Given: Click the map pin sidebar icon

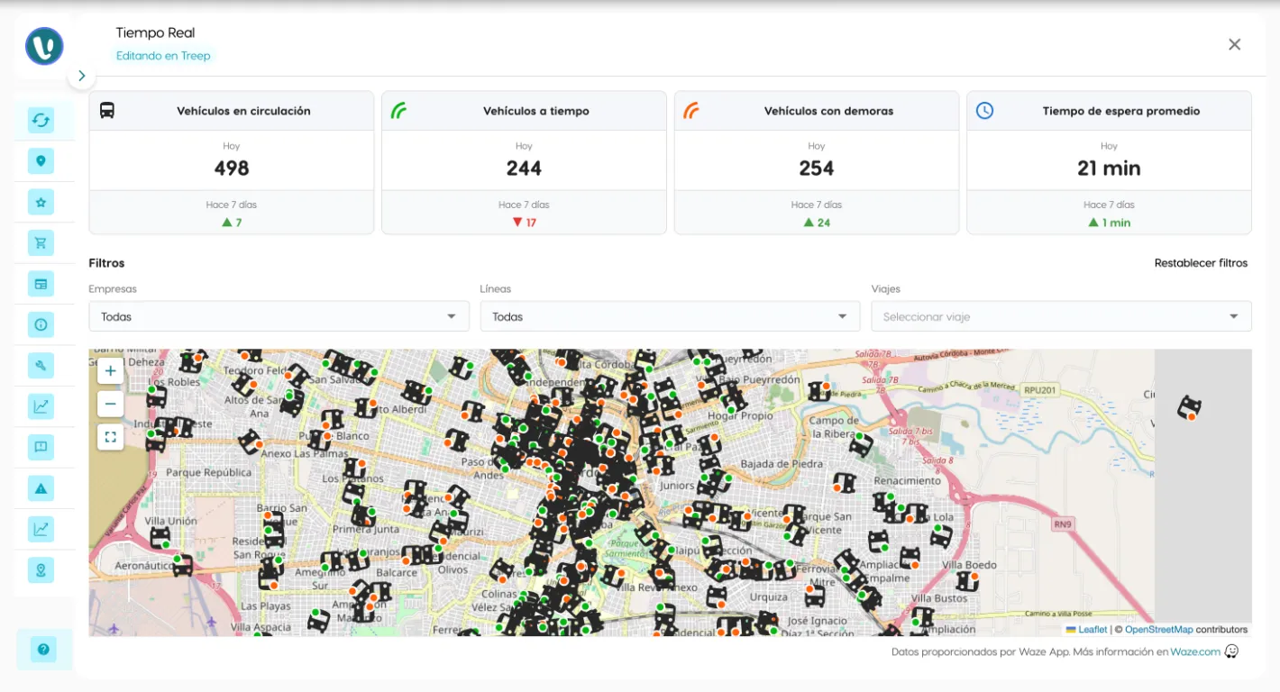Looking at the screenshot, I should 41,161.
